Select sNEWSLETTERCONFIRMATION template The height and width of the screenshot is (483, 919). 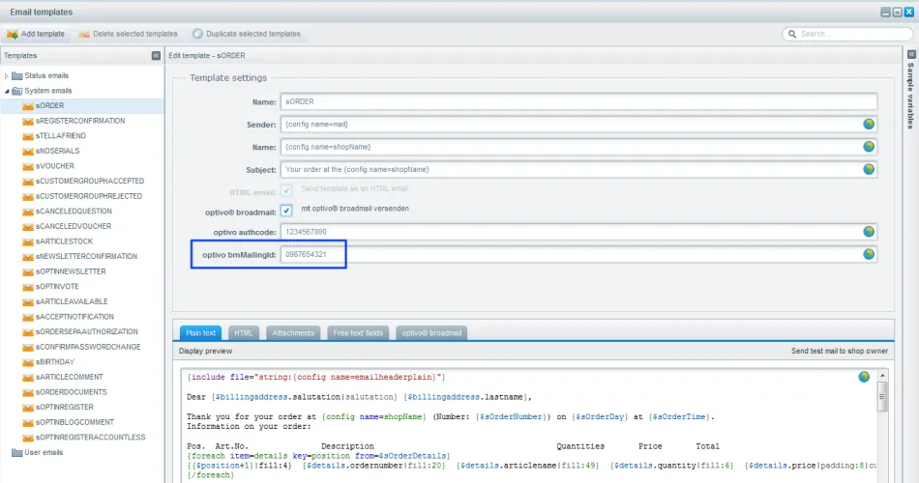point(86,256)
